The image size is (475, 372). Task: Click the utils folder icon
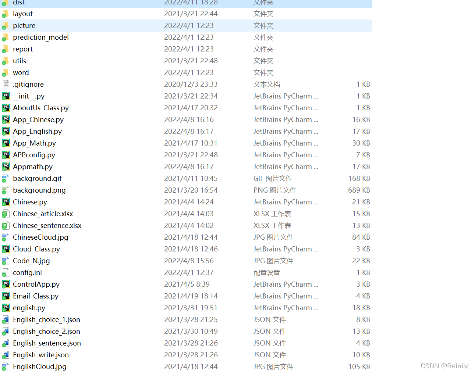click(6, 61)
